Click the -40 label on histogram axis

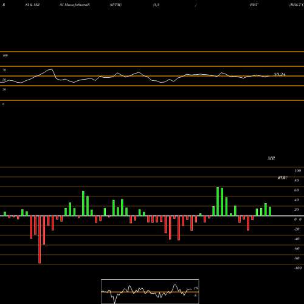pyautogui.click(x=297, y=239)
